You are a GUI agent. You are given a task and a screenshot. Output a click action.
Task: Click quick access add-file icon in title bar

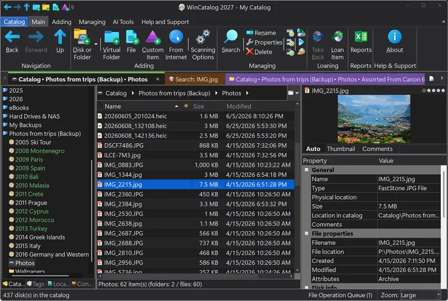pyautogui.click(x=55, y=7)
